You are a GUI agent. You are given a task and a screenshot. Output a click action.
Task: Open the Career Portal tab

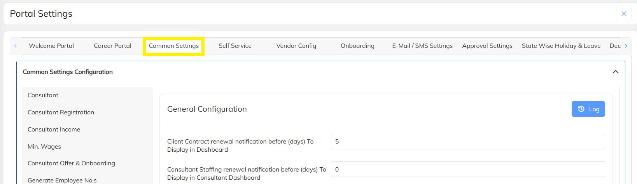112,46
